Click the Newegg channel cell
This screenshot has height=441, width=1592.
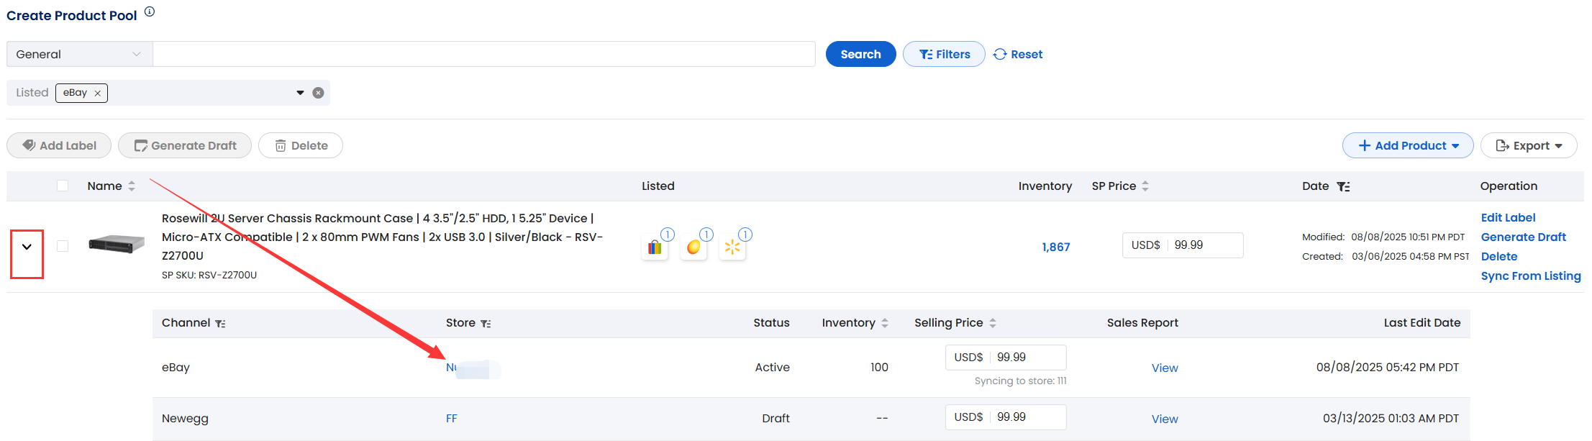[x=185, y=418]
